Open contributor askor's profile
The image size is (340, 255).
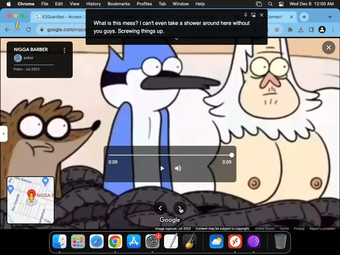(24, 58)
